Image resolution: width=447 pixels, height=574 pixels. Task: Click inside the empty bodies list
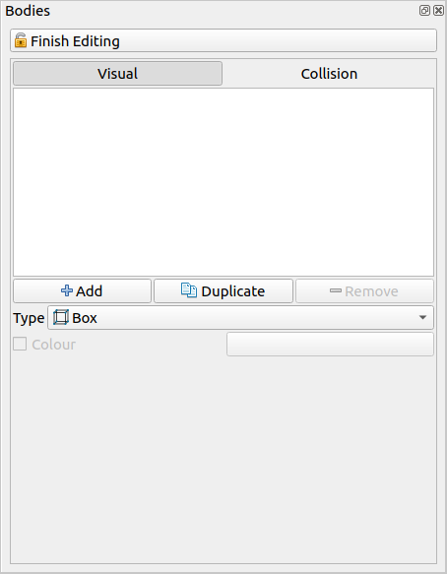click(223, 182)
